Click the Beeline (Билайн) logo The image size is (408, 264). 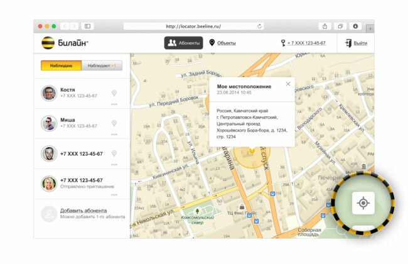pos(65,43)
